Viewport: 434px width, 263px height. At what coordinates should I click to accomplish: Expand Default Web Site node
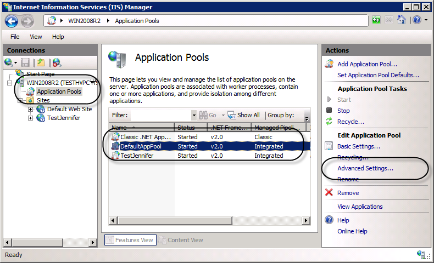tap(30, 109)
